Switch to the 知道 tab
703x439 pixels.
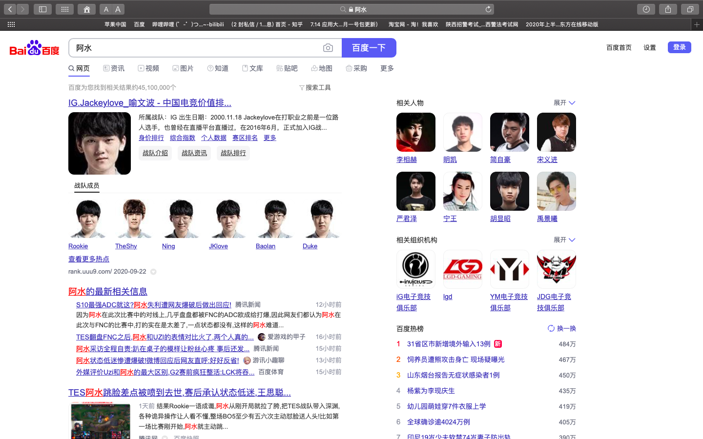click(218, 68)
